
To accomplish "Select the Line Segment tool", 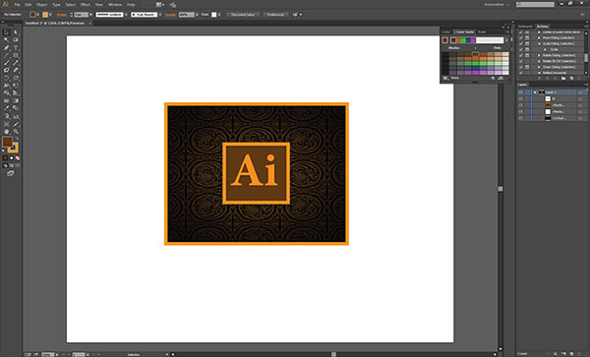I will click(6, 55).
